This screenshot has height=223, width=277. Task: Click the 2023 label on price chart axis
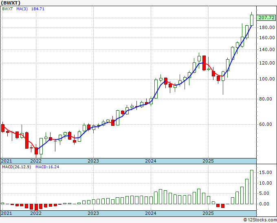[x=93, y=161]
